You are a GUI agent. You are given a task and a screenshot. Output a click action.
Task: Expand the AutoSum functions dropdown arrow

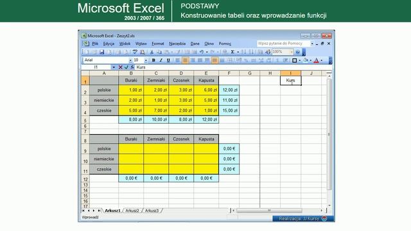click(x=238, y=52)
